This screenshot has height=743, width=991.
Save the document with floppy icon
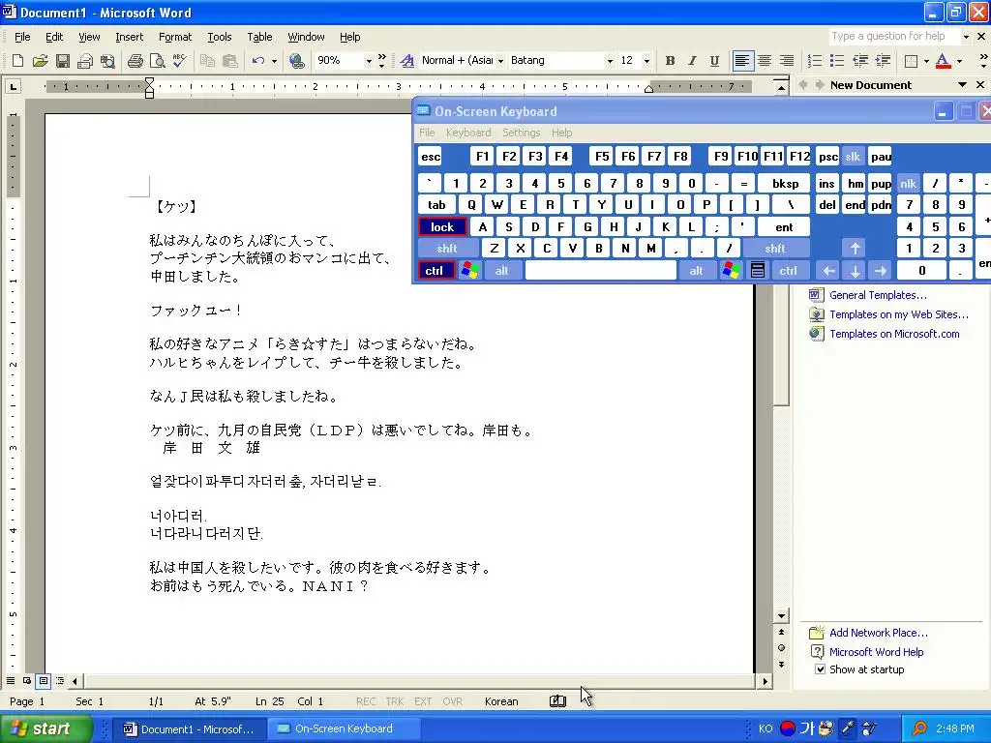click(63, 61)
